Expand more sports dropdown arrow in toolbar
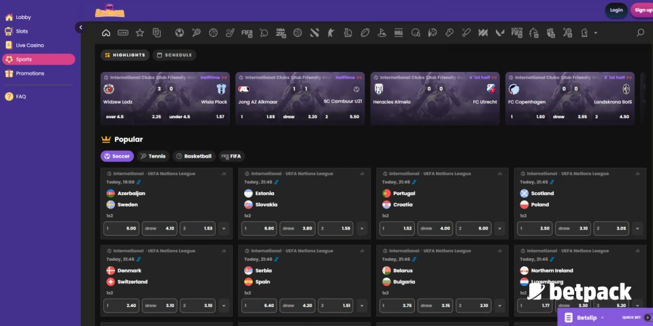The image size is (653, 326). 596,33
